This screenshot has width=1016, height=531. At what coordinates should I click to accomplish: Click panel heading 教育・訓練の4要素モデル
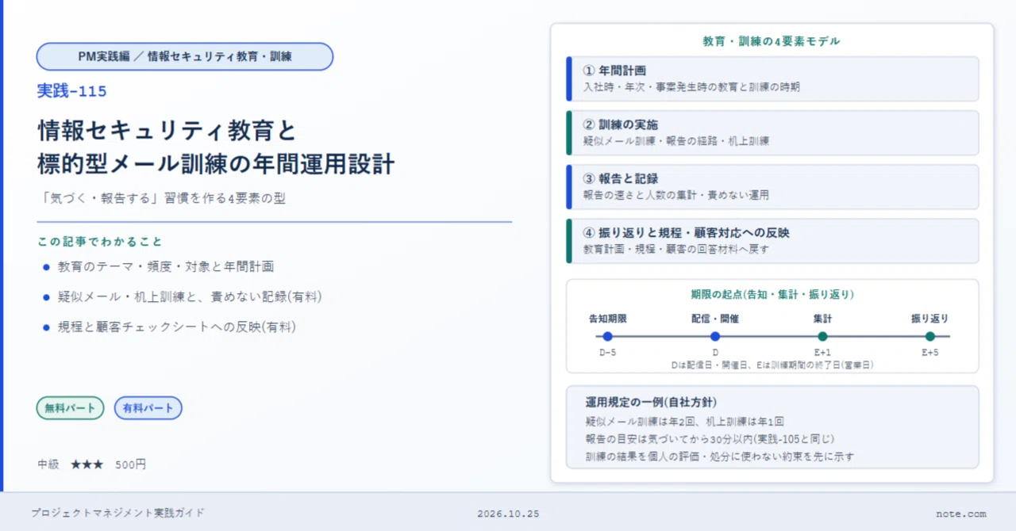[772, 41]
